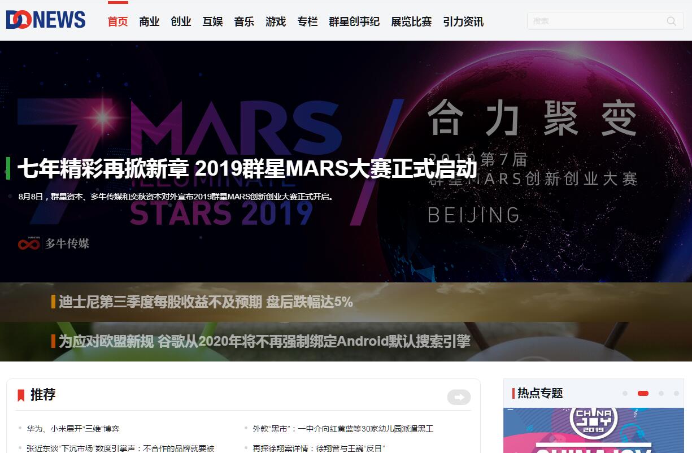Select the last carousel dot in 热点专题
The image size is (692, 453).
(676, 393)
